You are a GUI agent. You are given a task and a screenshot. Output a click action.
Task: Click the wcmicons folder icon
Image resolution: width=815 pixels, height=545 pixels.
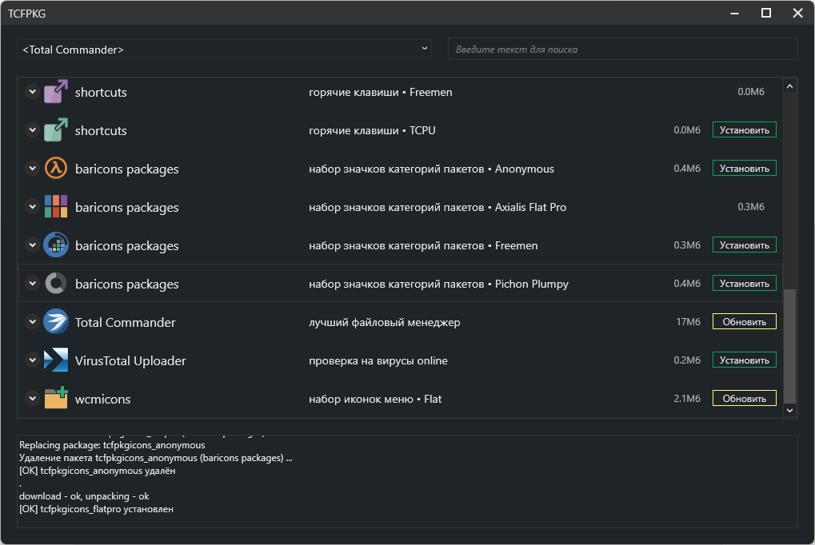(56, 398)
